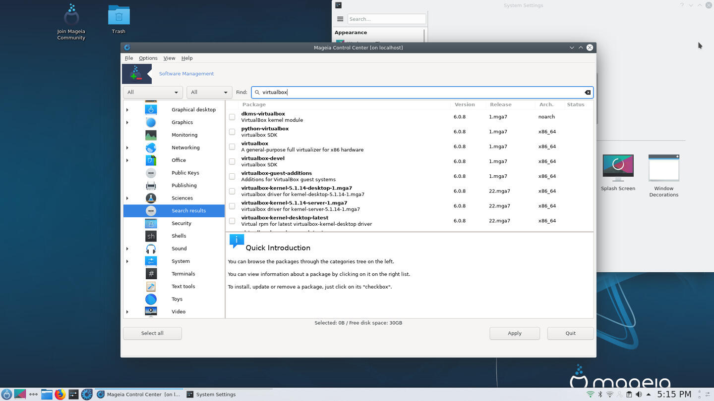This screenshot has width=714, height=401.
Task: Open Firefox from the taskbar
Action: point(60,394)
